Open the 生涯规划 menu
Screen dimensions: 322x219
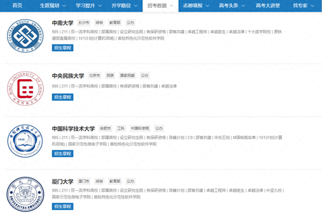coord(49,6)
